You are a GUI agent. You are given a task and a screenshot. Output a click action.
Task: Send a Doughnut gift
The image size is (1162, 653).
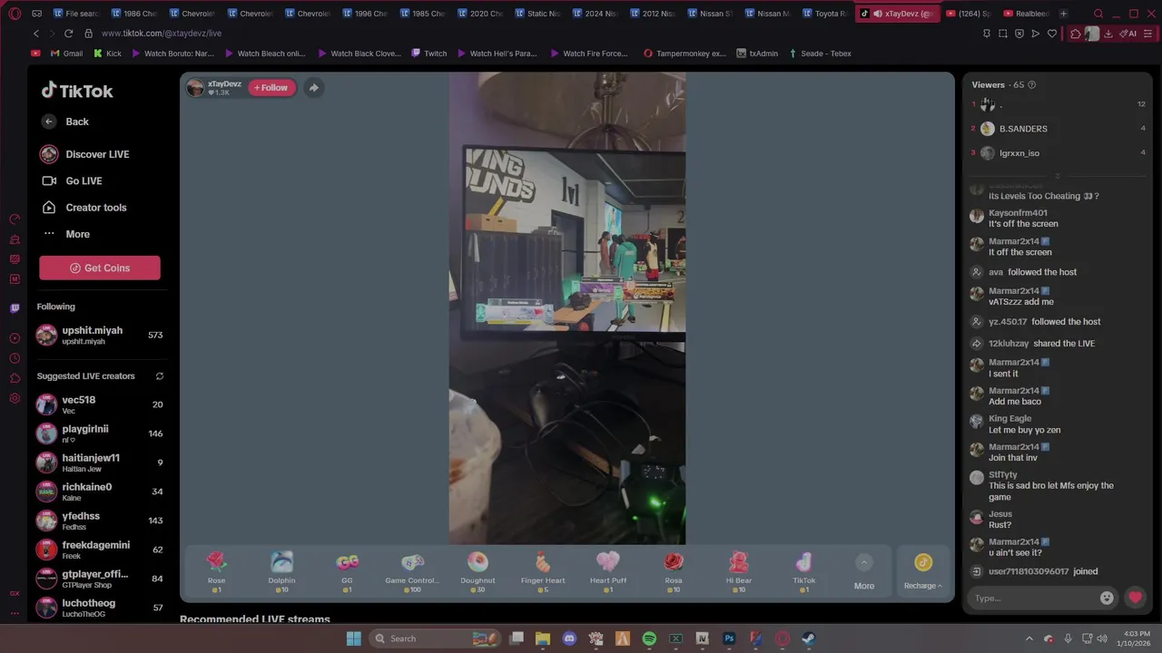[x=478, y=572]
